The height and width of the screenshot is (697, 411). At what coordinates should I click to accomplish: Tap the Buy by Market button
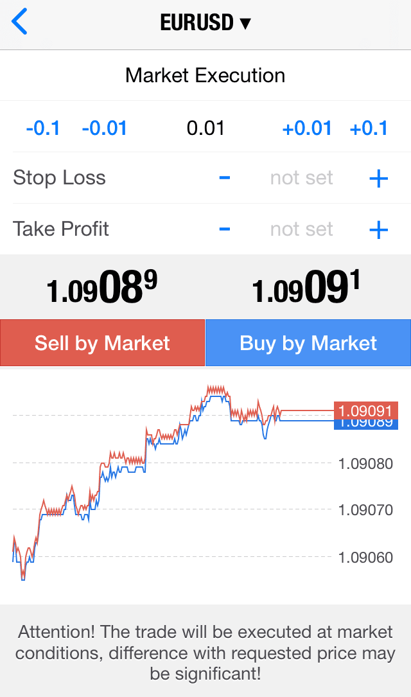point(308,342)
